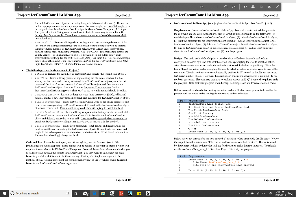This screenshot has height=197, width=296.
Task: Click the 'E - Edit IceCreamCone' row
Action: point(203,125)
